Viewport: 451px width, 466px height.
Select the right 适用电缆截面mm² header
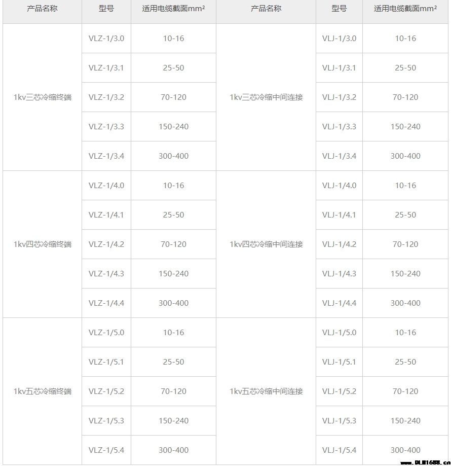405,9
